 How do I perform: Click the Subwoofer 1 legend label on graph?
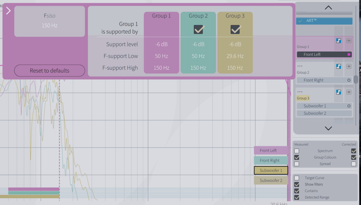pyautogui.click(x=271, y=170)
